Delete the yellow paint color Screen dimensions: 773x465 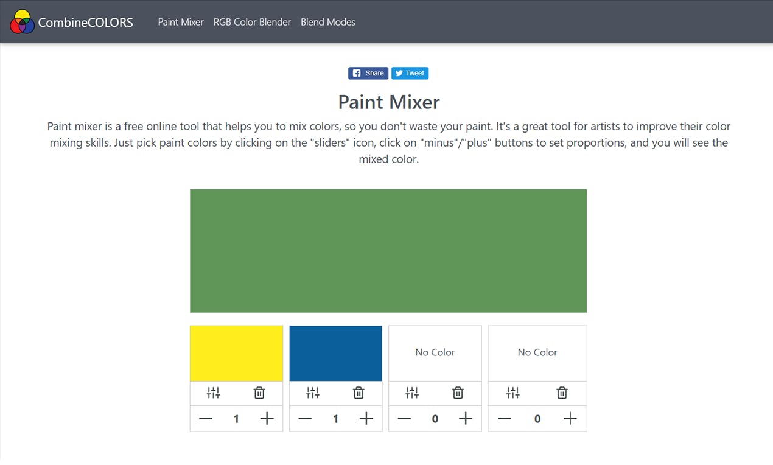tap(259, 393)
